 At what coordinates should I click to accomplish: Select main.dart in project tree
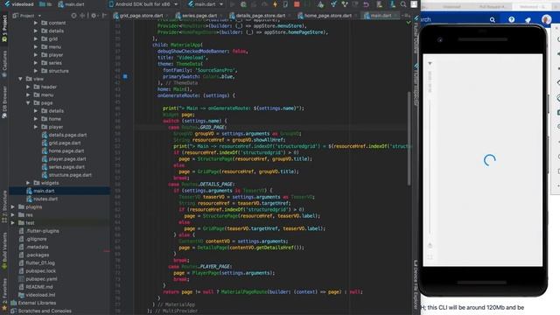click(x=40, y=191)
